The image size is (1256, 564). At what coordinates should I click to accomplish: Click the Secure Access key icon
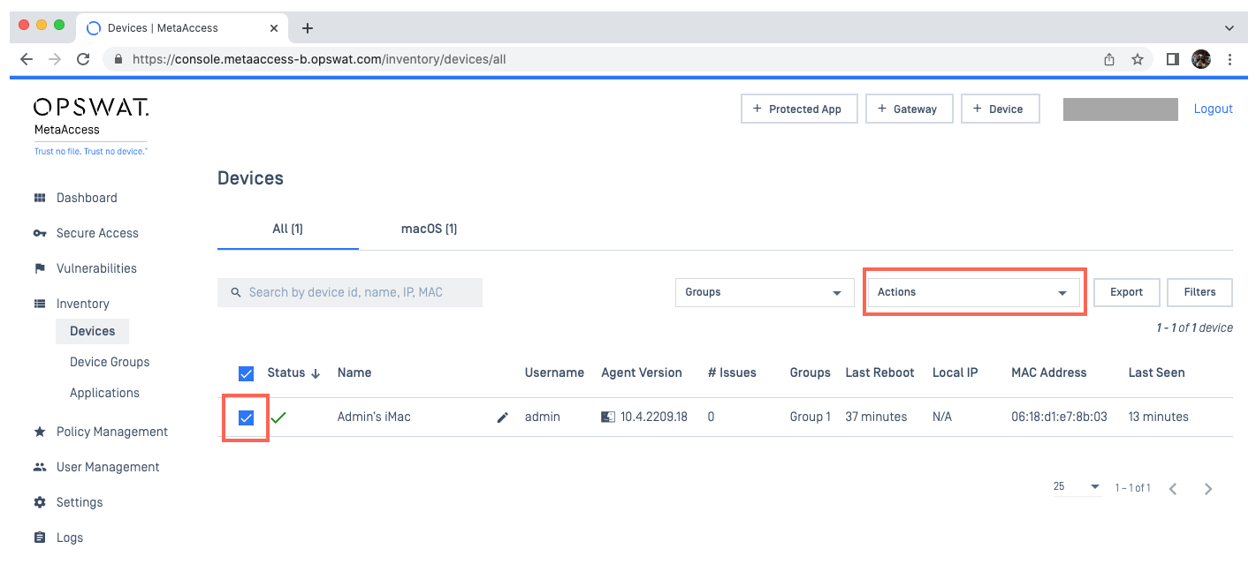click(40, 233)
